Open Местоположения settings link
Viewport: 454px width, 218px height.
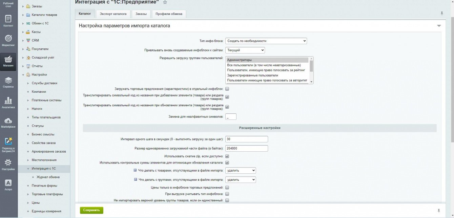[x=44, y=160]
